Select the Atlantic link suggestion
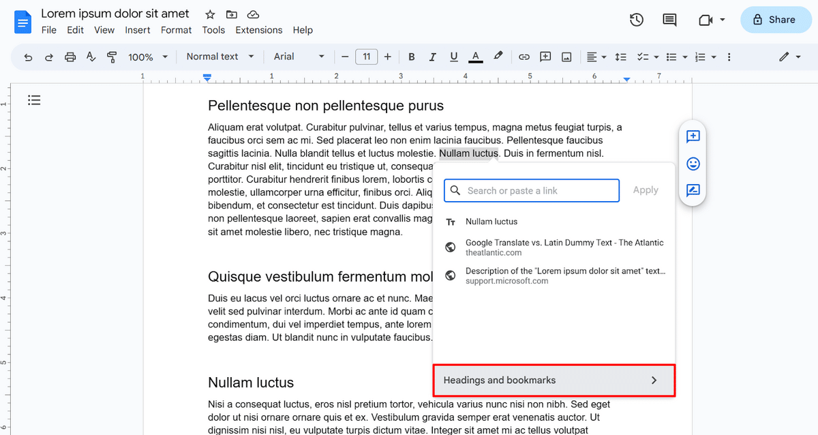The height and width of the screenshot is (435, 818). [x=564, y=247]
